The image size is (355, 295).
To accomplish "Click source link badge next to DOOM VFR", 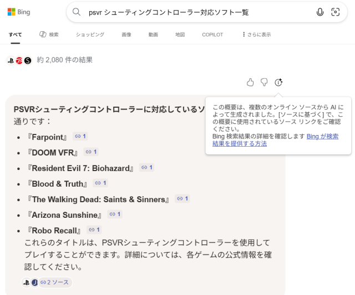I will tap(91, 152).
